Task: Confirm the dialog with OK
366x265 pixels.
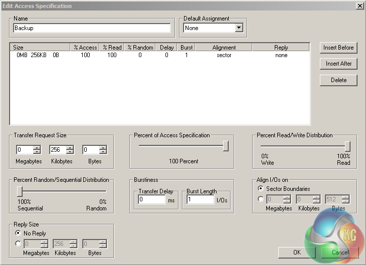Action: click(297, 252)
